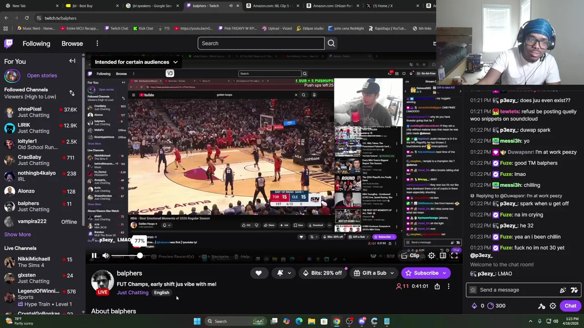Open the celebration party popper icon in chat
This screenshot has width=584, height=328.
(x=563, y=290)
